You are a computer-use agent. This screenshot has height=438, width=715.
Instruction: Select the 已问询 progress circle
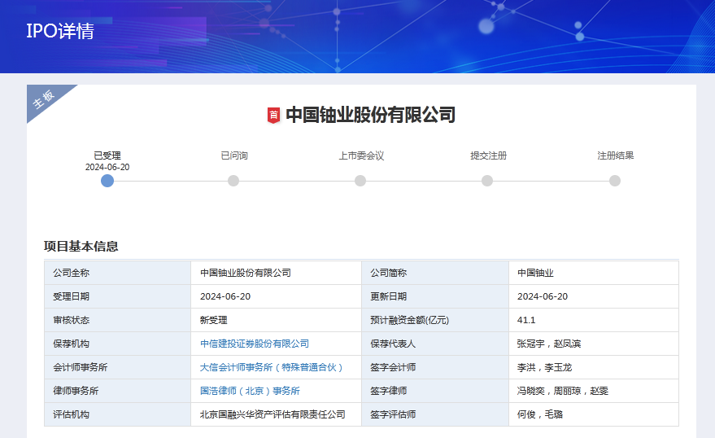(x=233, y=181)
